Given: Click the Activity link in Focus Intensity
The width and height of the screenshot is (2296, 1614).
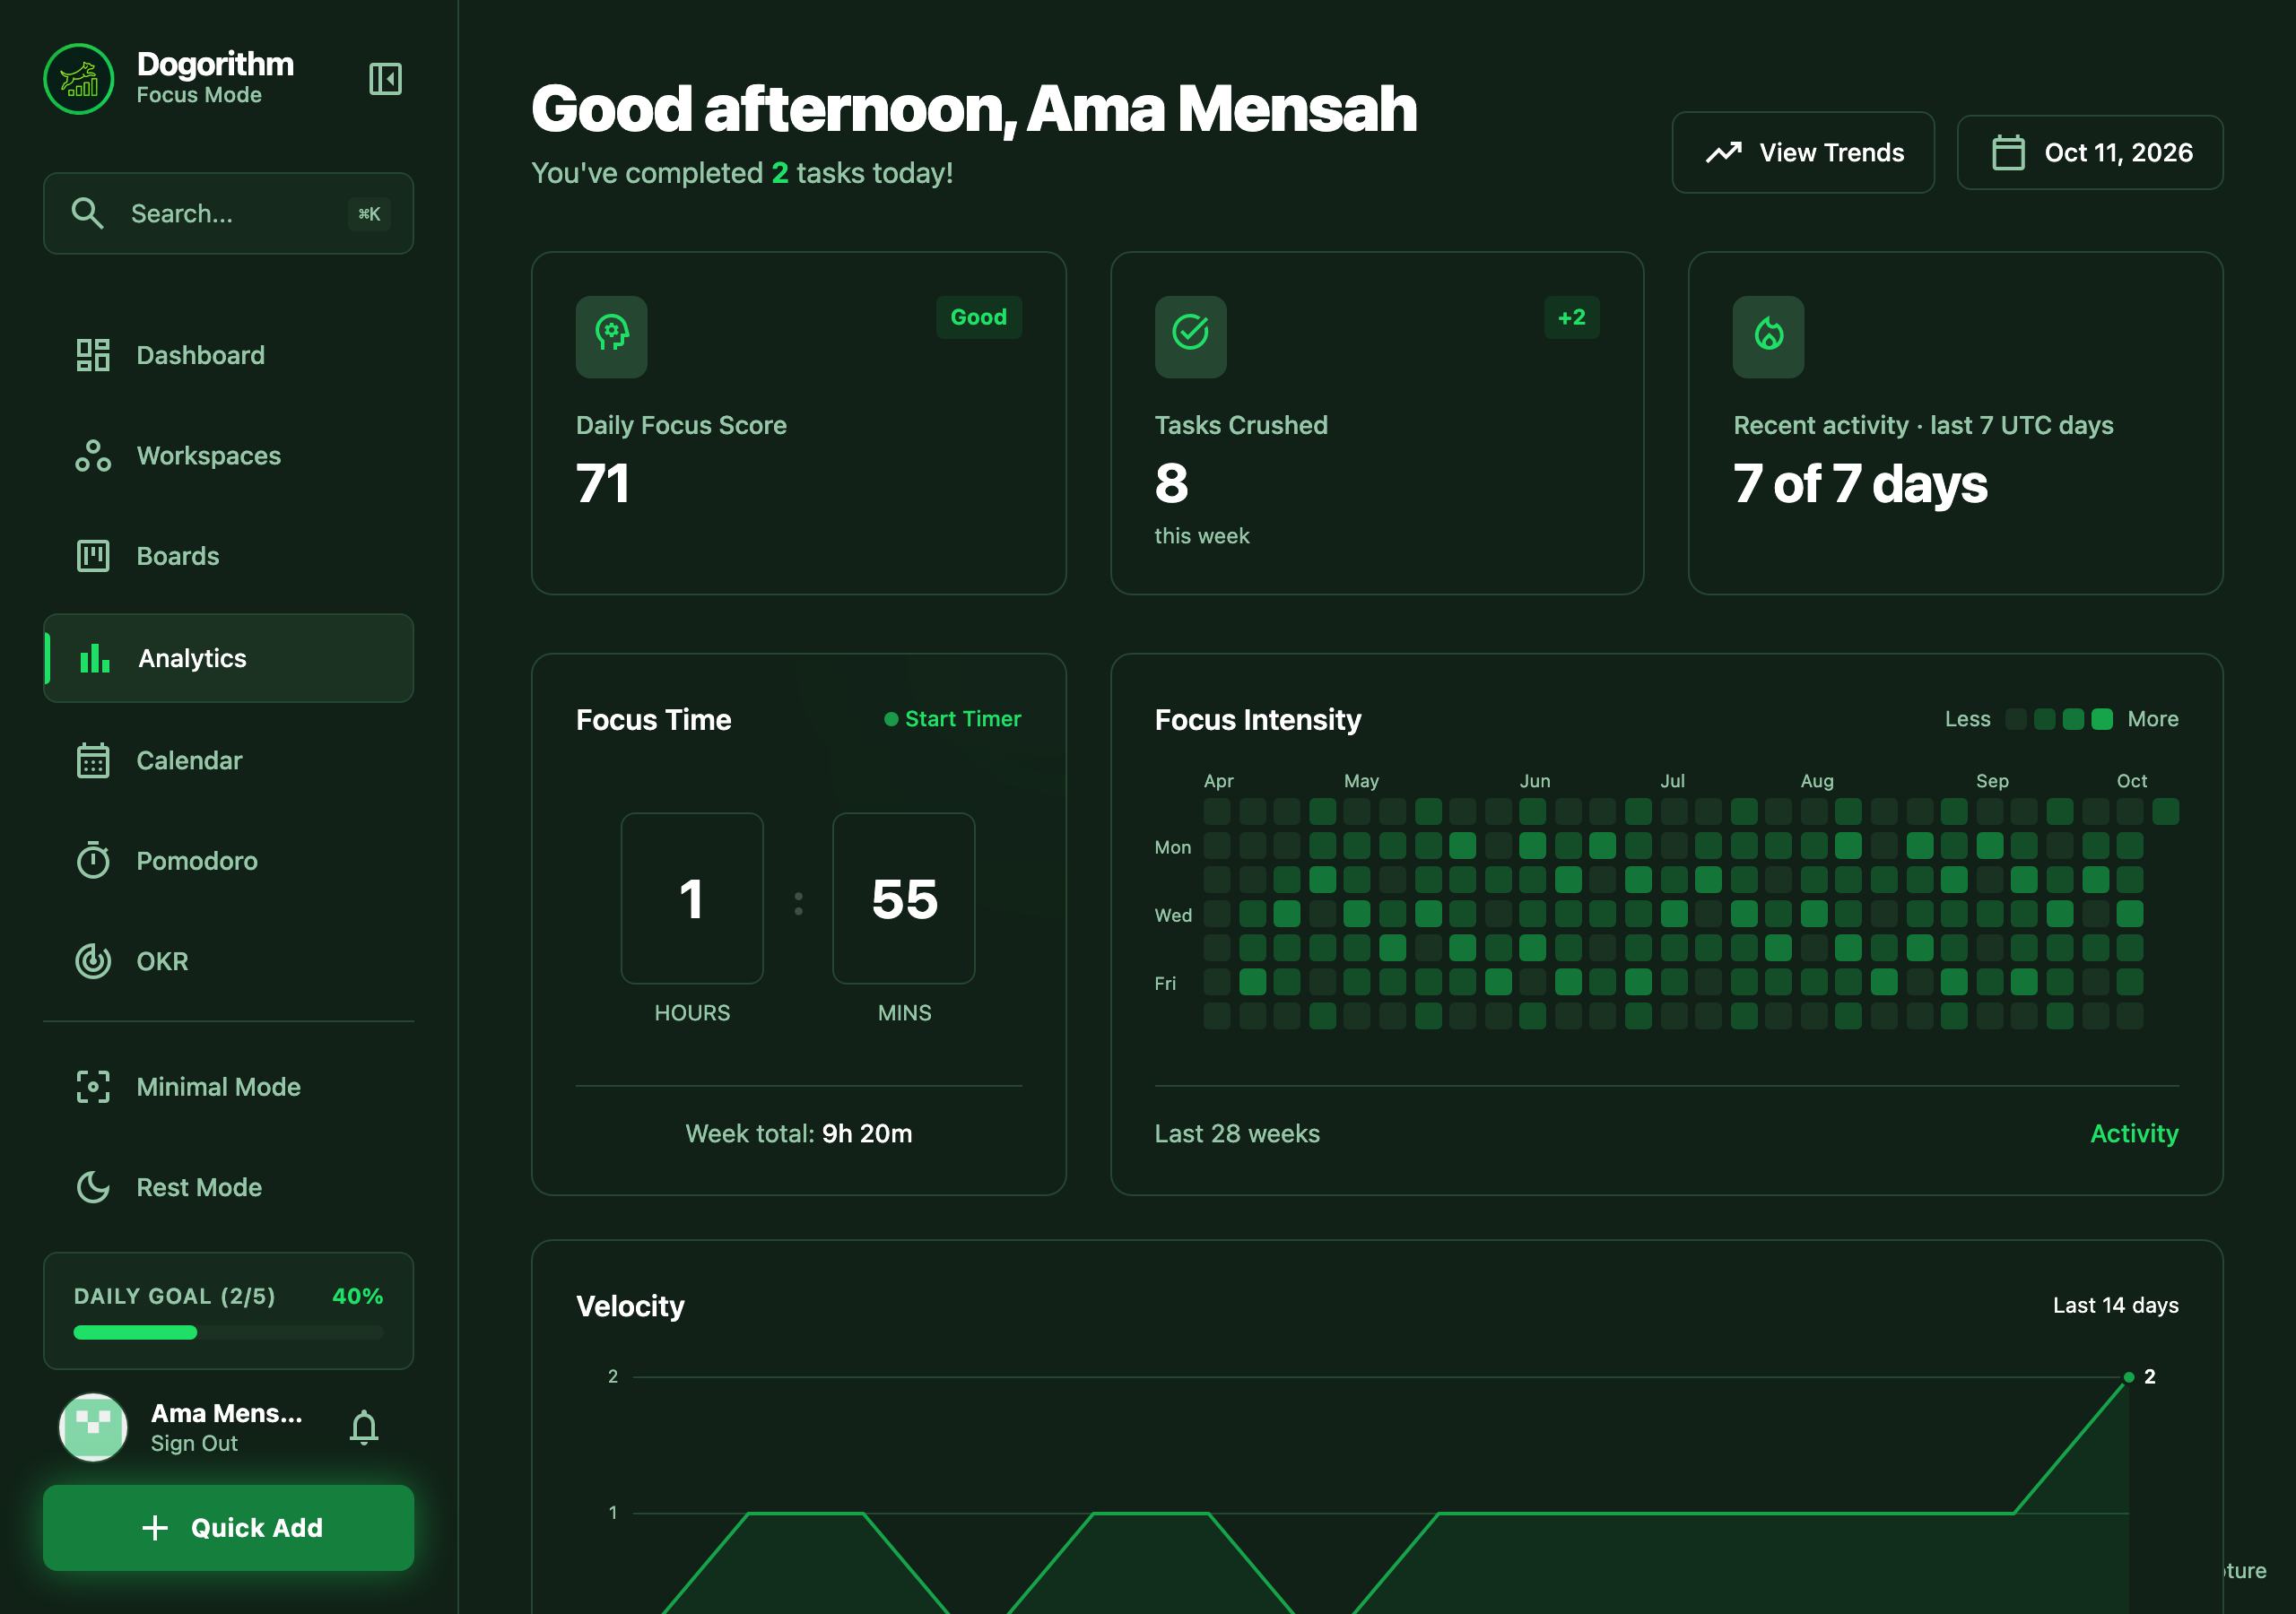Looking at the screenshot, I should click(x=2134, y=1133).
